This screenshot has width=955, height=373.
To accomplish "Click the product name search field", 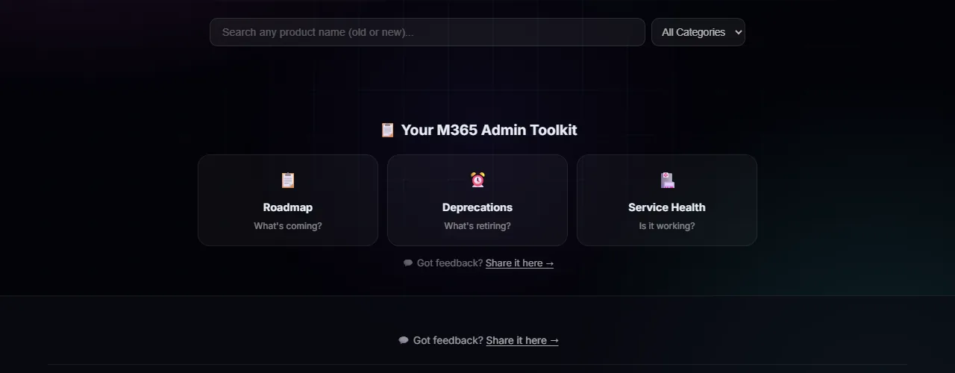I will [x=427, y=32].
